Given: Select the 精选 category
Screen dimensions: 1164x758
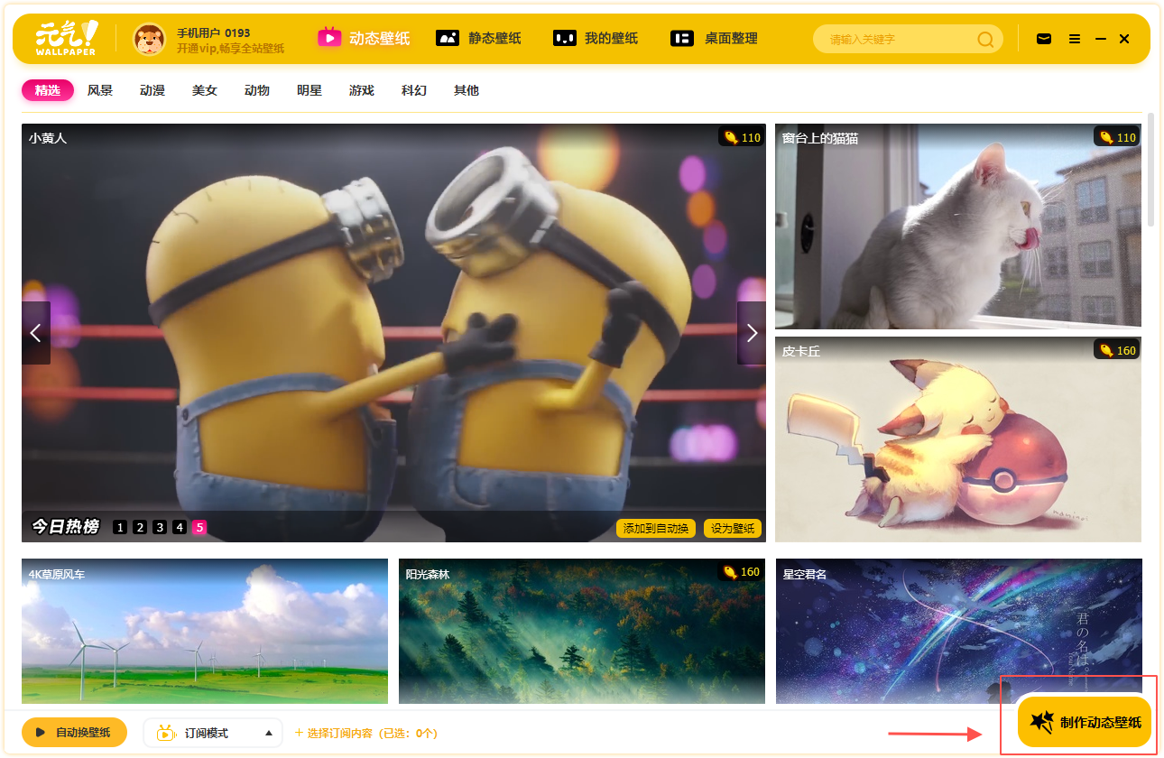Looking at the screenshot, I should [x=48, y=90].
